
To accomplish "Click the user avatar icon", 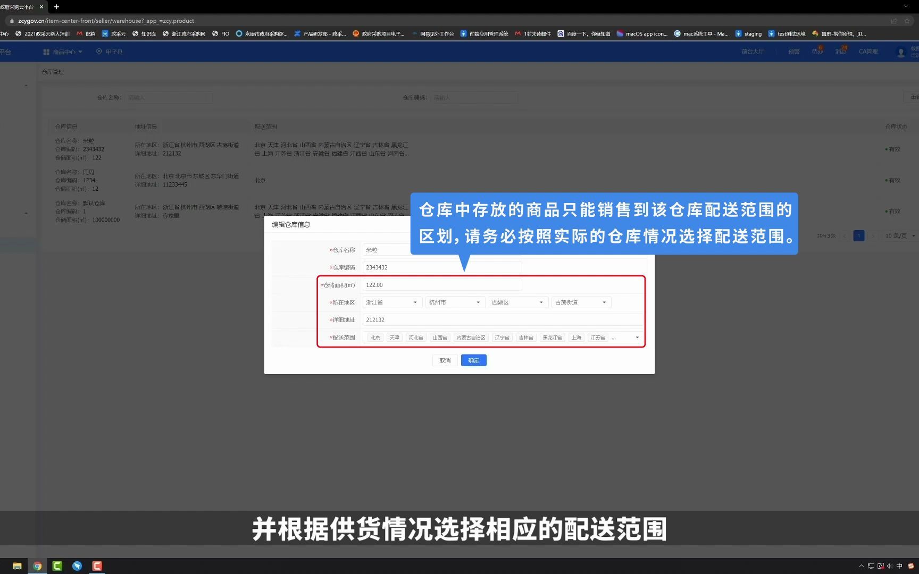I will point(901,53).
